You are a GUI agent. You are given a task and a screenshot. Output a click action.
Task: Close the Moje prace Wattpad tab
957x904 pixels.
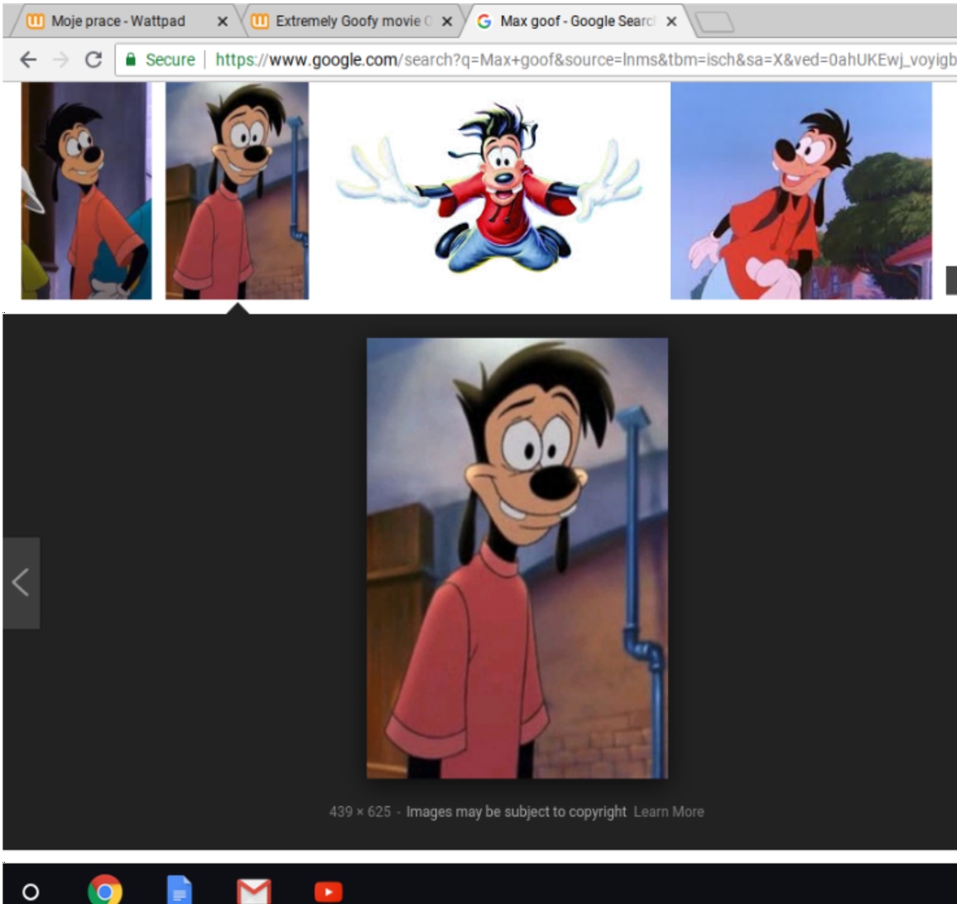click(223, 22)
